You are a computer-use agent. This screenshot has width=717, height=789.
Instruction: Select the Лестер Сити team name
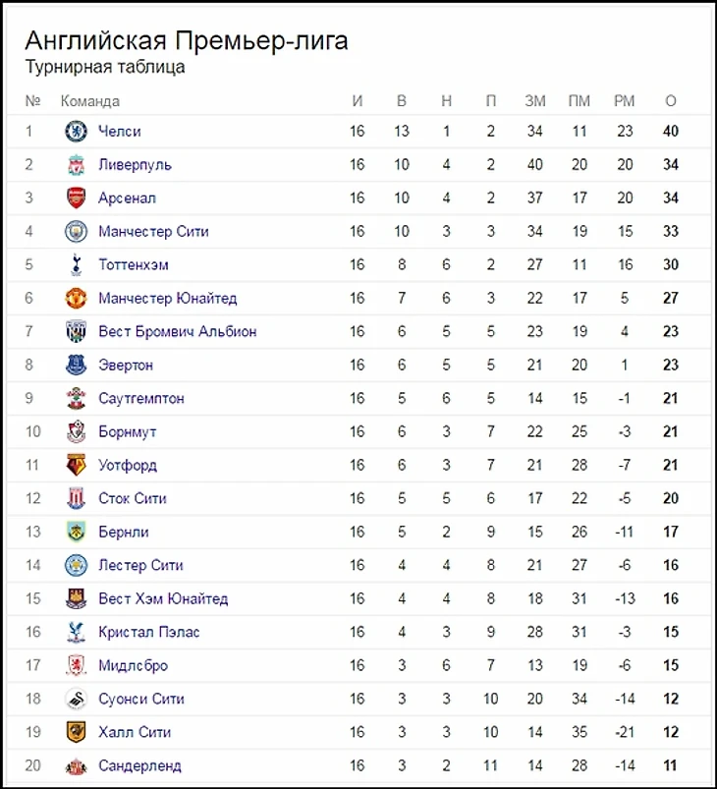[x=140, y=565]
